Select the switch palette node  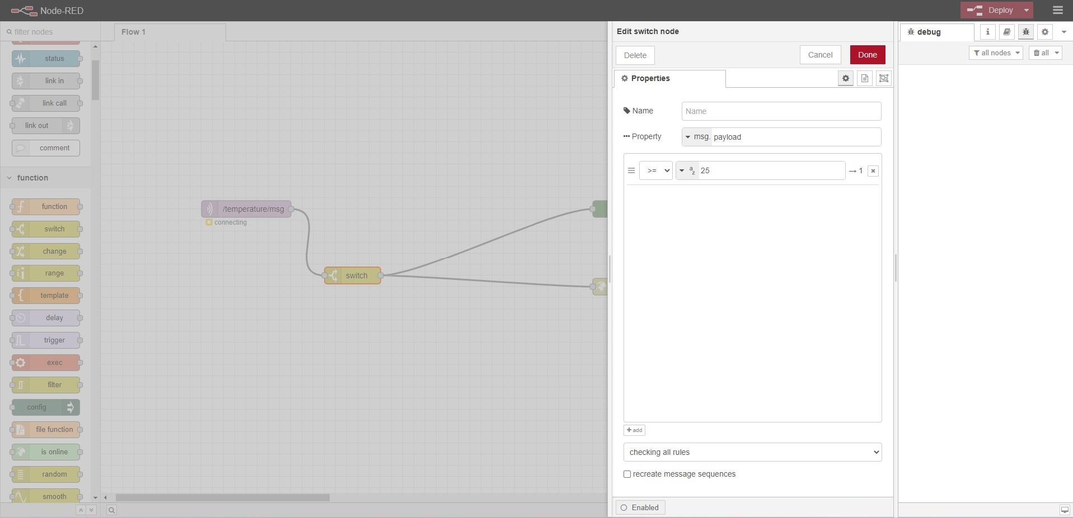pos(46,229)
